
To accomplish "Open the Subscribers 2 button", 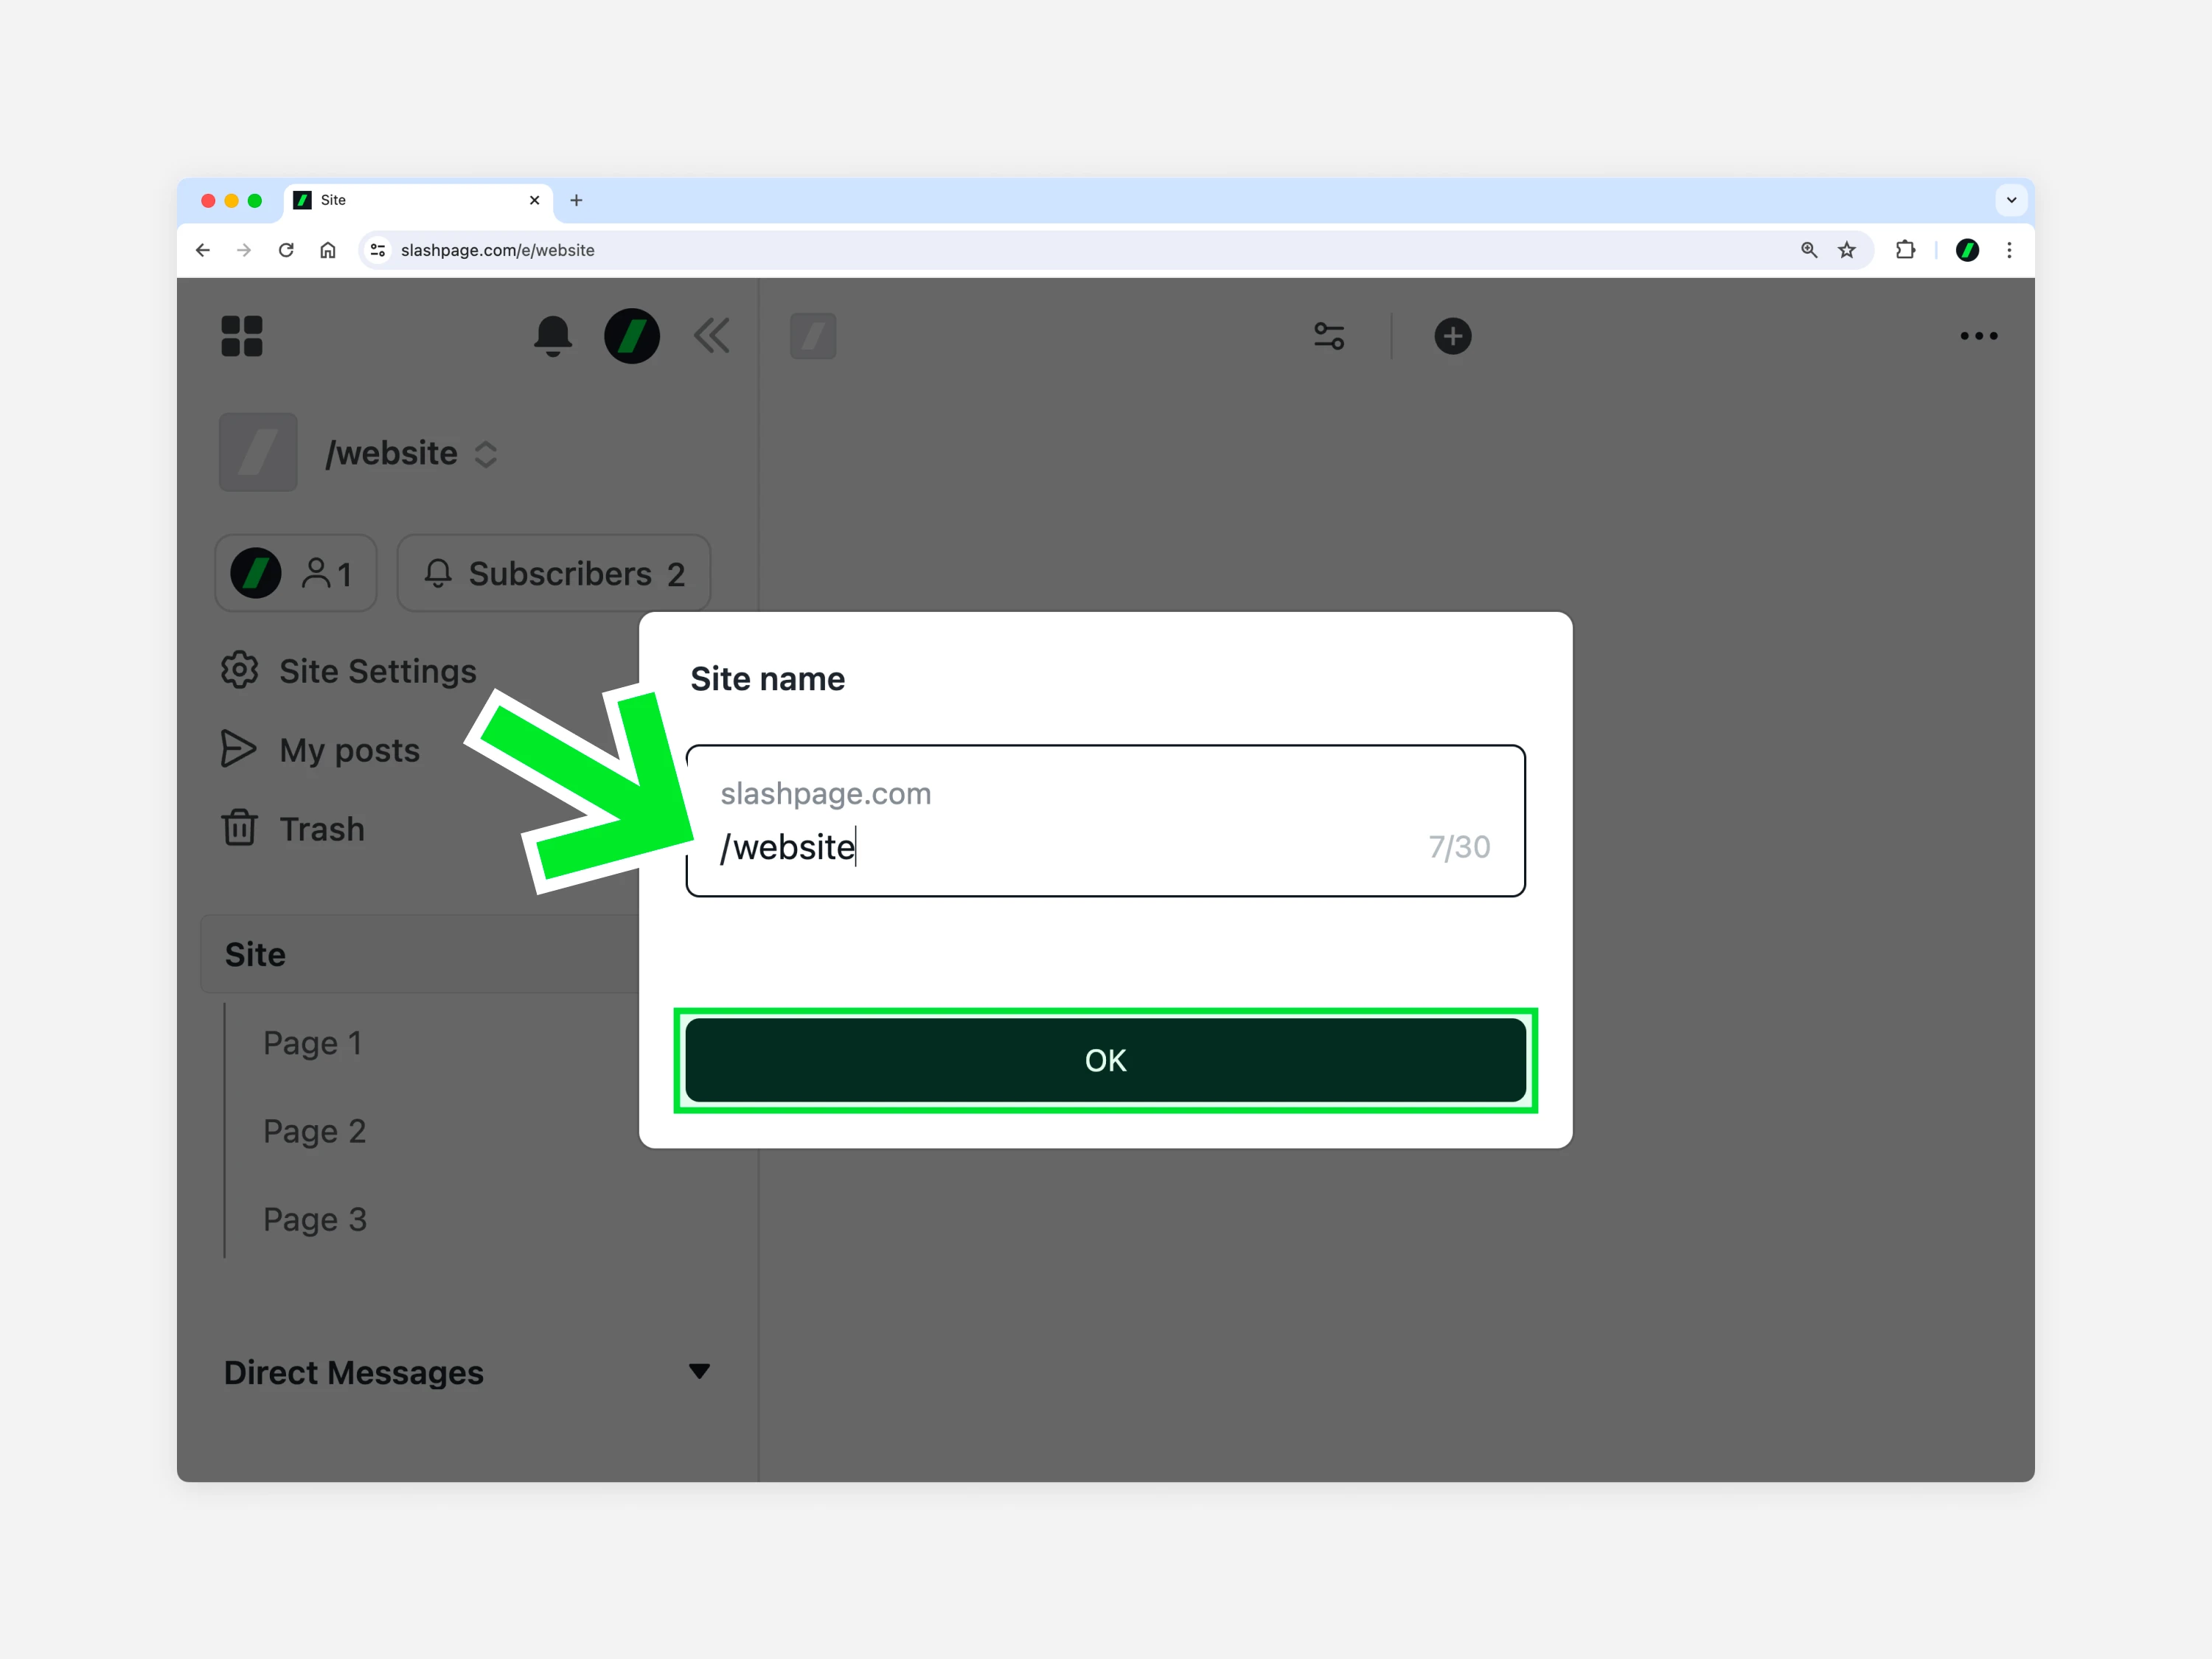I will click(554, 573).
